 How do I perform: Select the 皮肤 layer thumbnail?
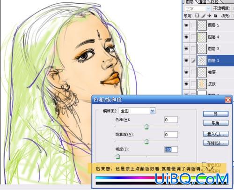(x=202, y=84)
